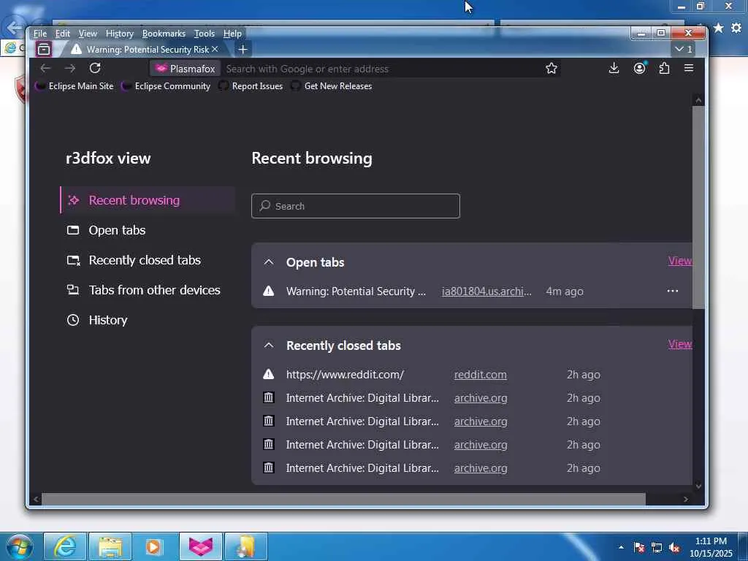Open the Help menu

click(x=232, y=34)
